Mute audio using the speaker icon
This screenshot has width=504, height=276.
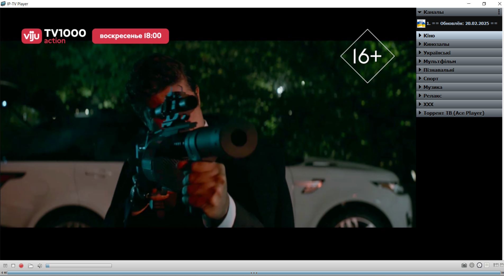(x=40, y=266)
